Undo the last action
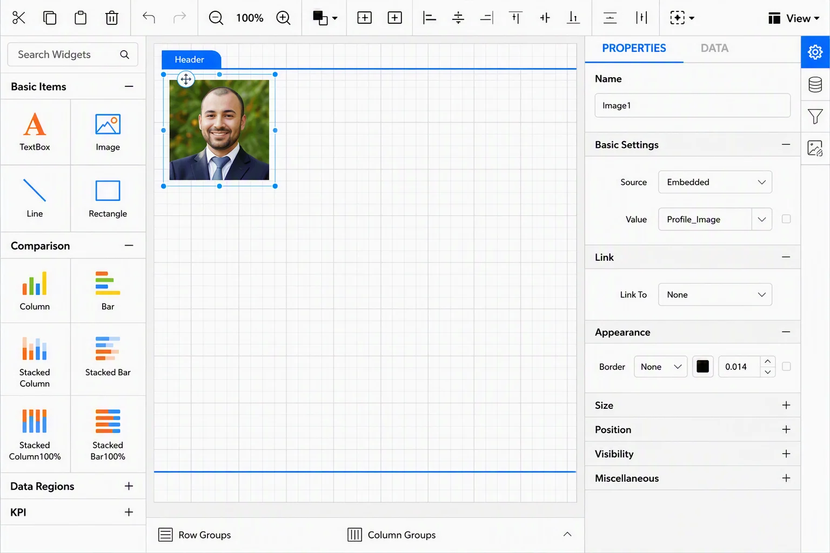Image resolution: width=830 pixels, height=553 pixels. 149,18
